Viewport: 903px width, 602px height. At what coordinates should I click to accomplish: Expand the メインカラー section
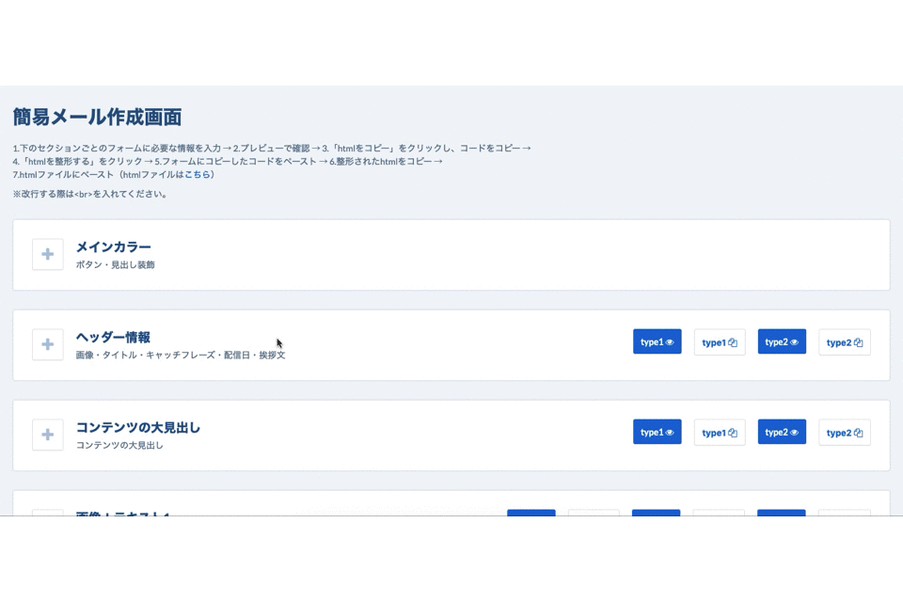(x=48, y=254)
